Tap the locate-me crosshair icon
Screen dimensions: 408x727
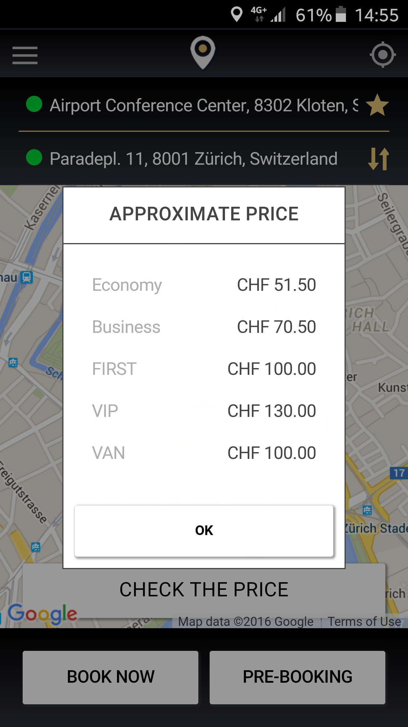point(382,55)
